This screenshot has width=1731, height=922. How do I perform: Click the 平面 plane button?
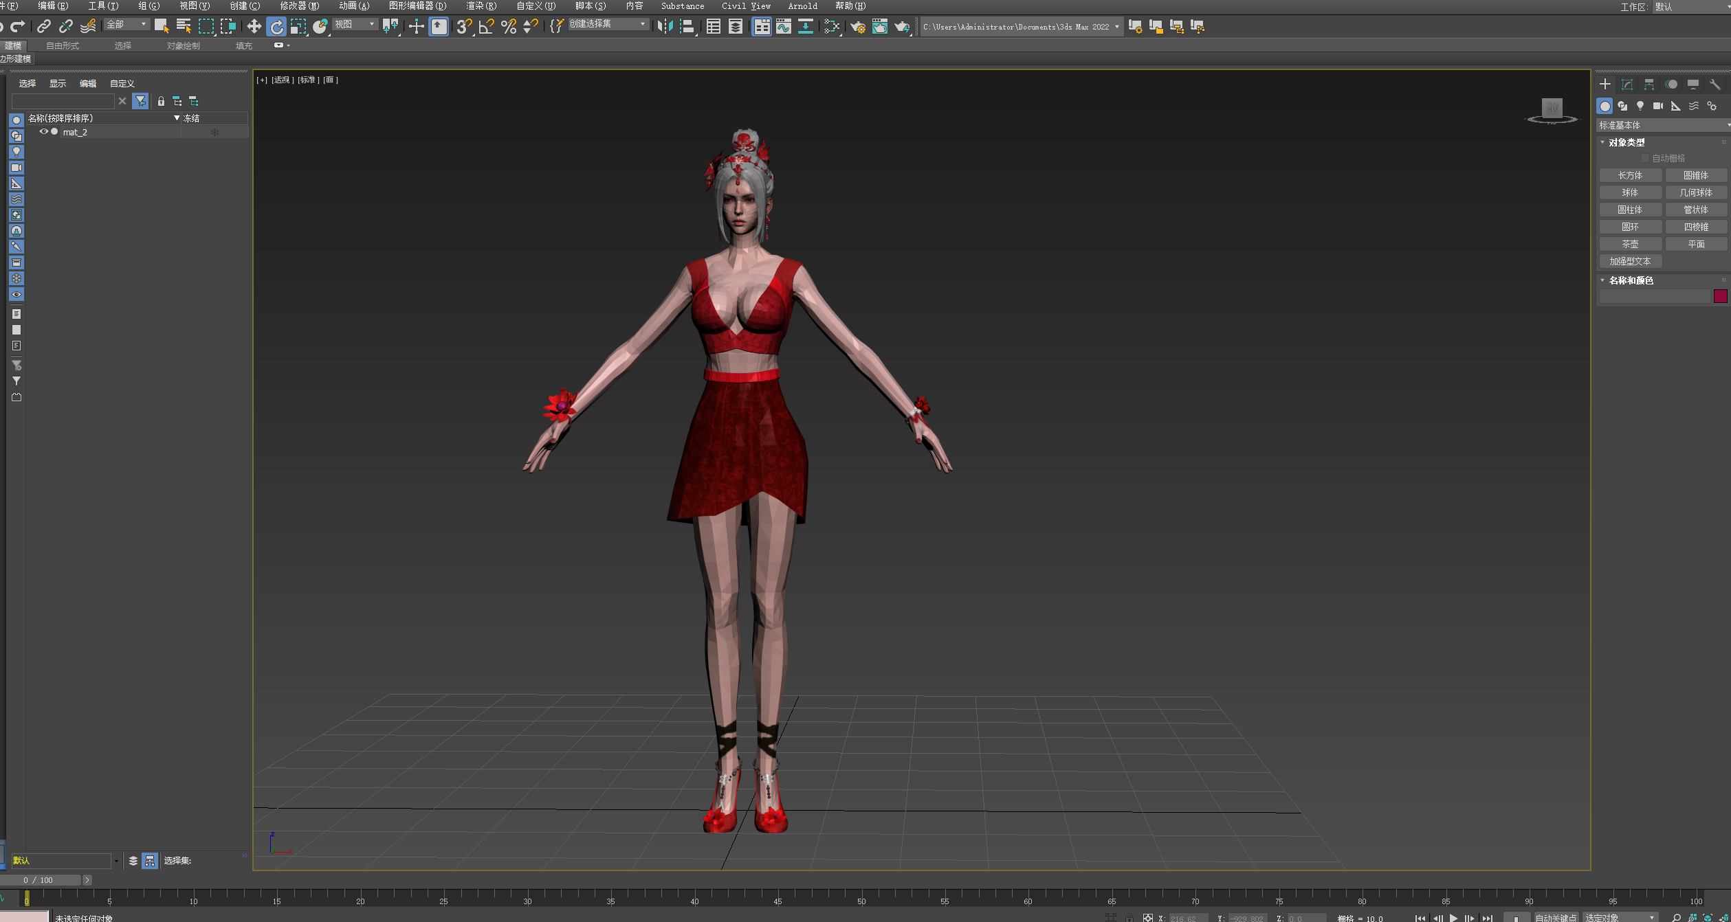(x=1696, y=244)
